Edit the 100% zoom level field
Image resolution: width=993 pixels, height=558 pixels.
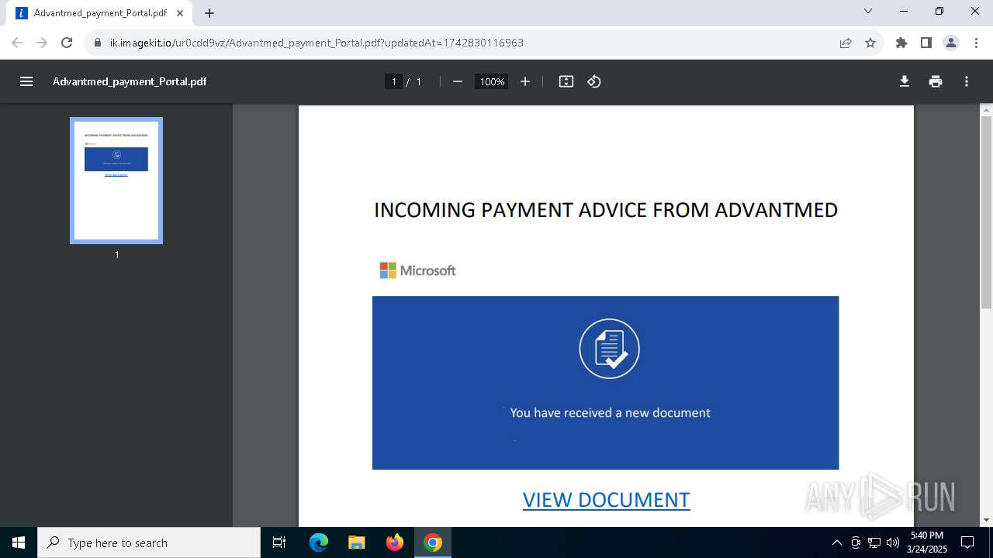click(491, 81)
